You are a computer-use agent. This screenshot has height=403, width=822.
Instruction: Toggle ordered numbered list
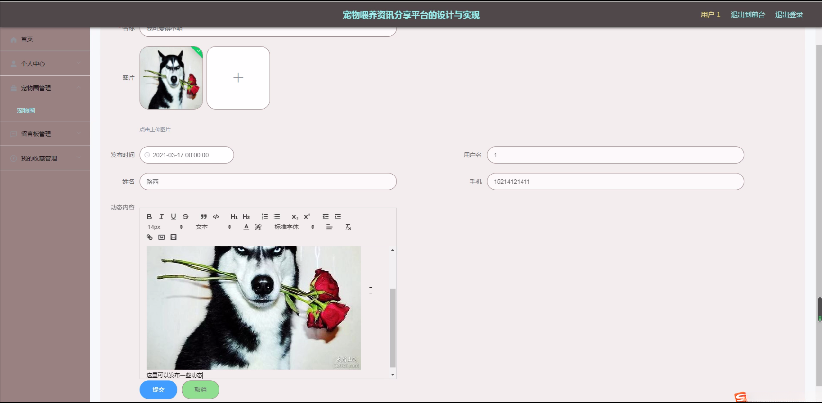click(x=264, y=217)
